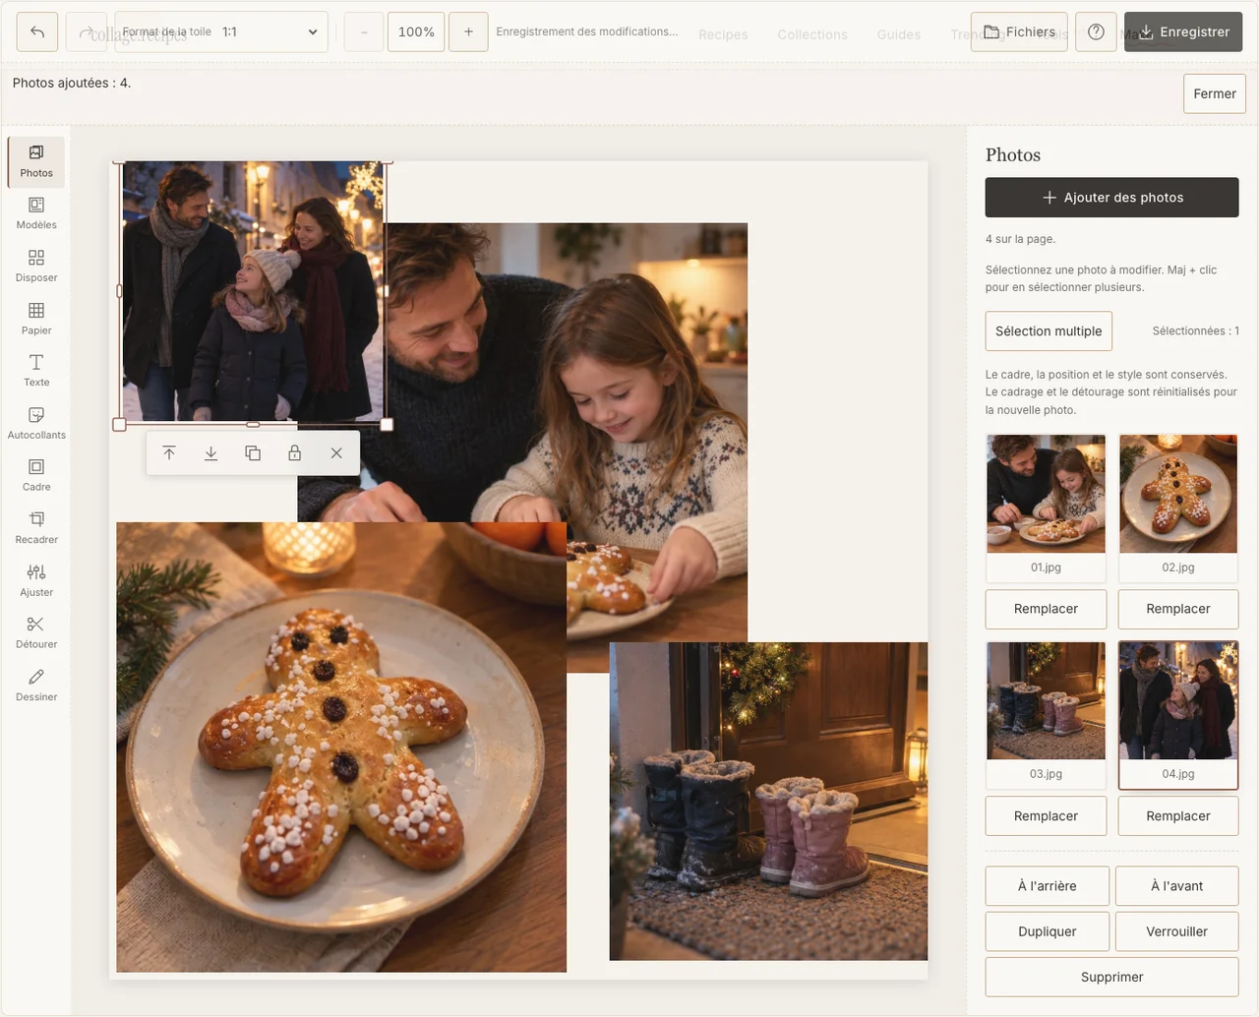Screen dimensions: 1259x1017
Task: Click the Enregistrer save button
Action: pos(1183,32)
